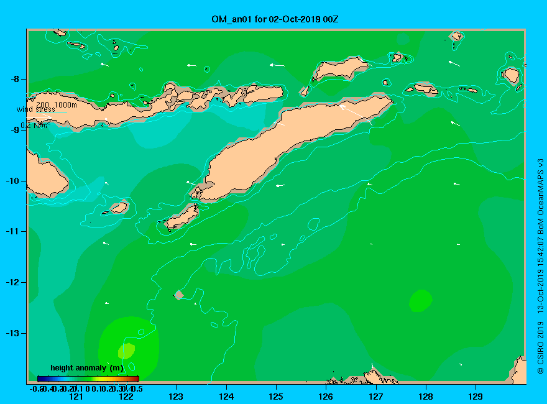Click the bright green patch near 128, -12.3

[421, 300]
